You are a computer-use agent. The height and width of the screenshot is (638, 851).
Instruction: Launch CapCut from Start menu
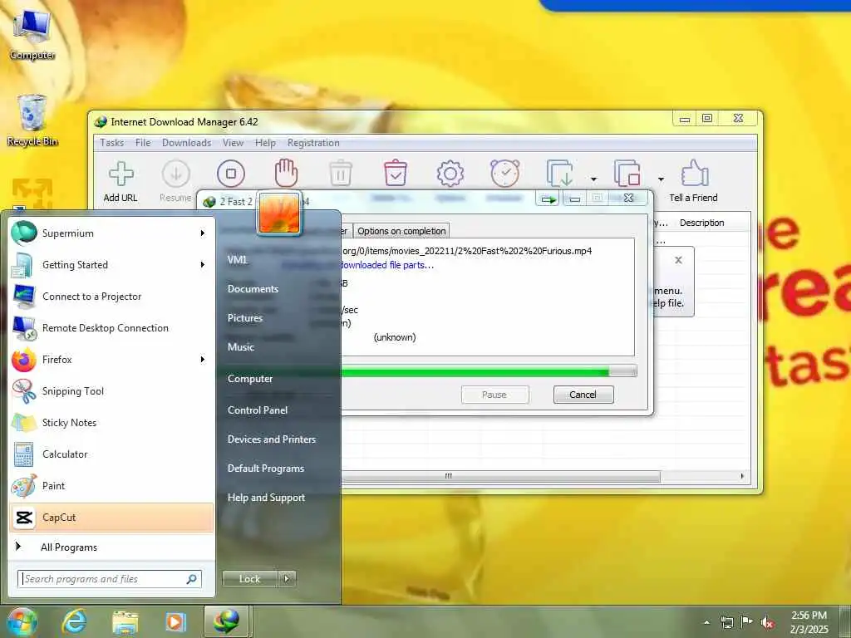point(112,517)
